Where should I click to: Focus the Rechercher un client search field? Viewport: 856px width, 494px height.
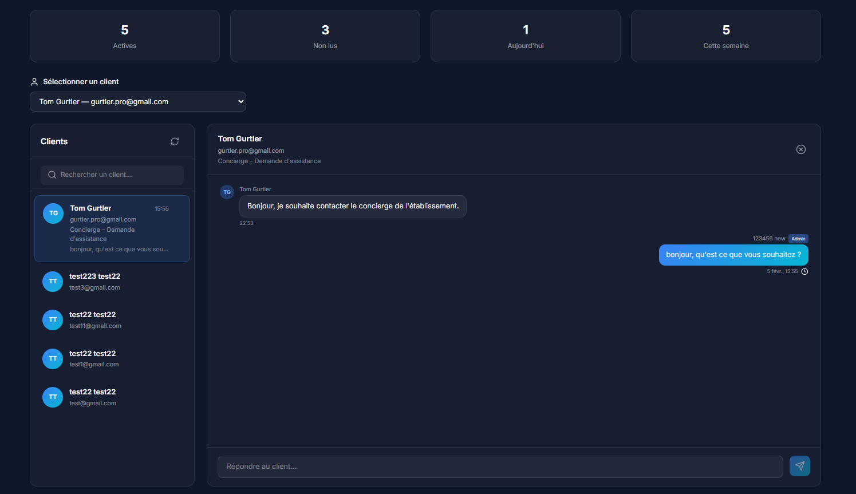tap(112, 175)
